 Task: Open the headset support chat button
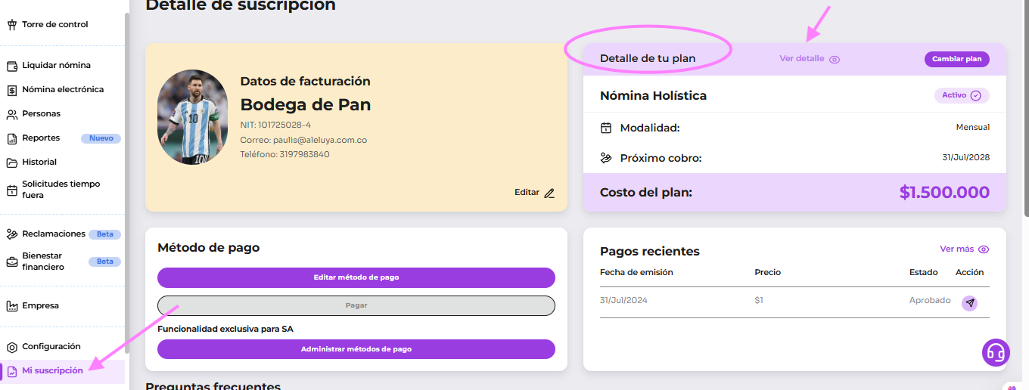996,352
